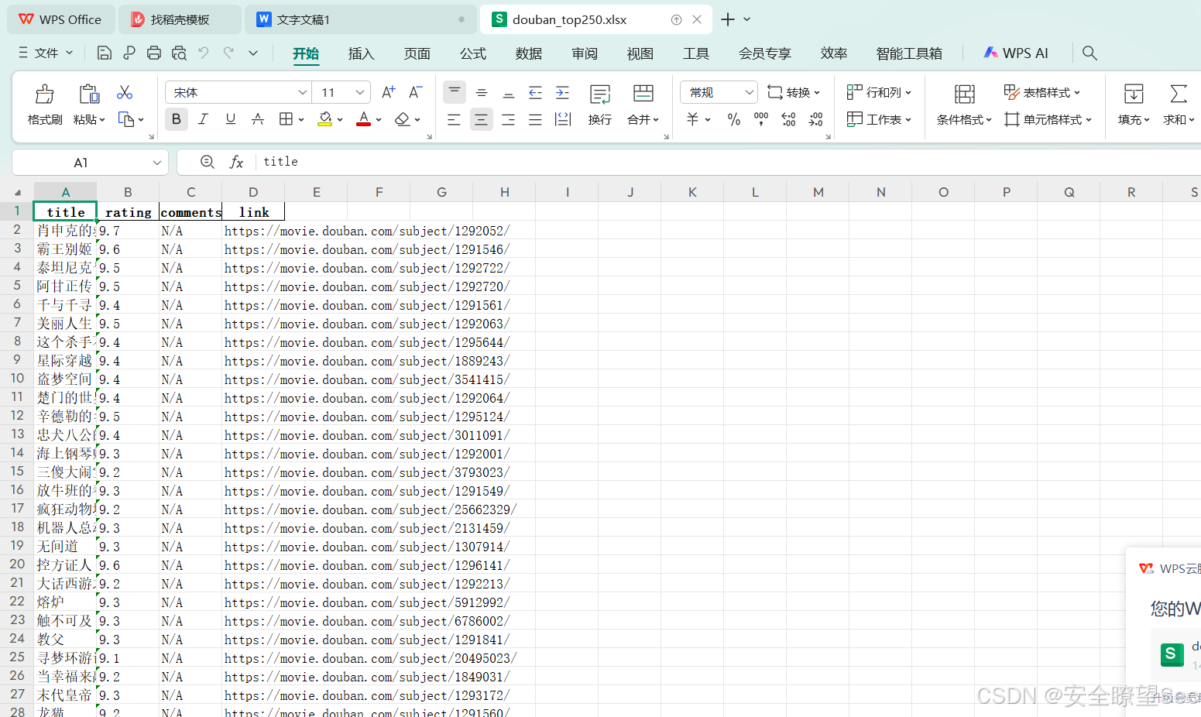Open Print Preview from quick toolbar
The height and width of the screenshot is (717, 1201).
(x=179, y=53)
